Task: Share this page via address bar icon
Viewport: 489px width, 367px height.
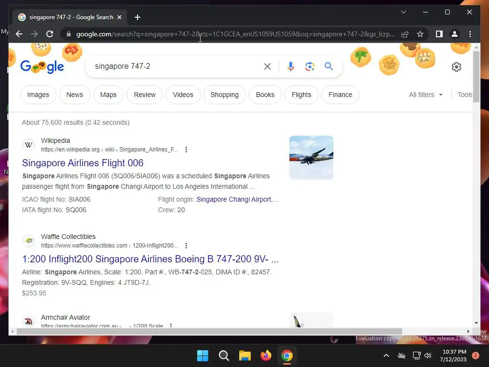Action: 405,34
